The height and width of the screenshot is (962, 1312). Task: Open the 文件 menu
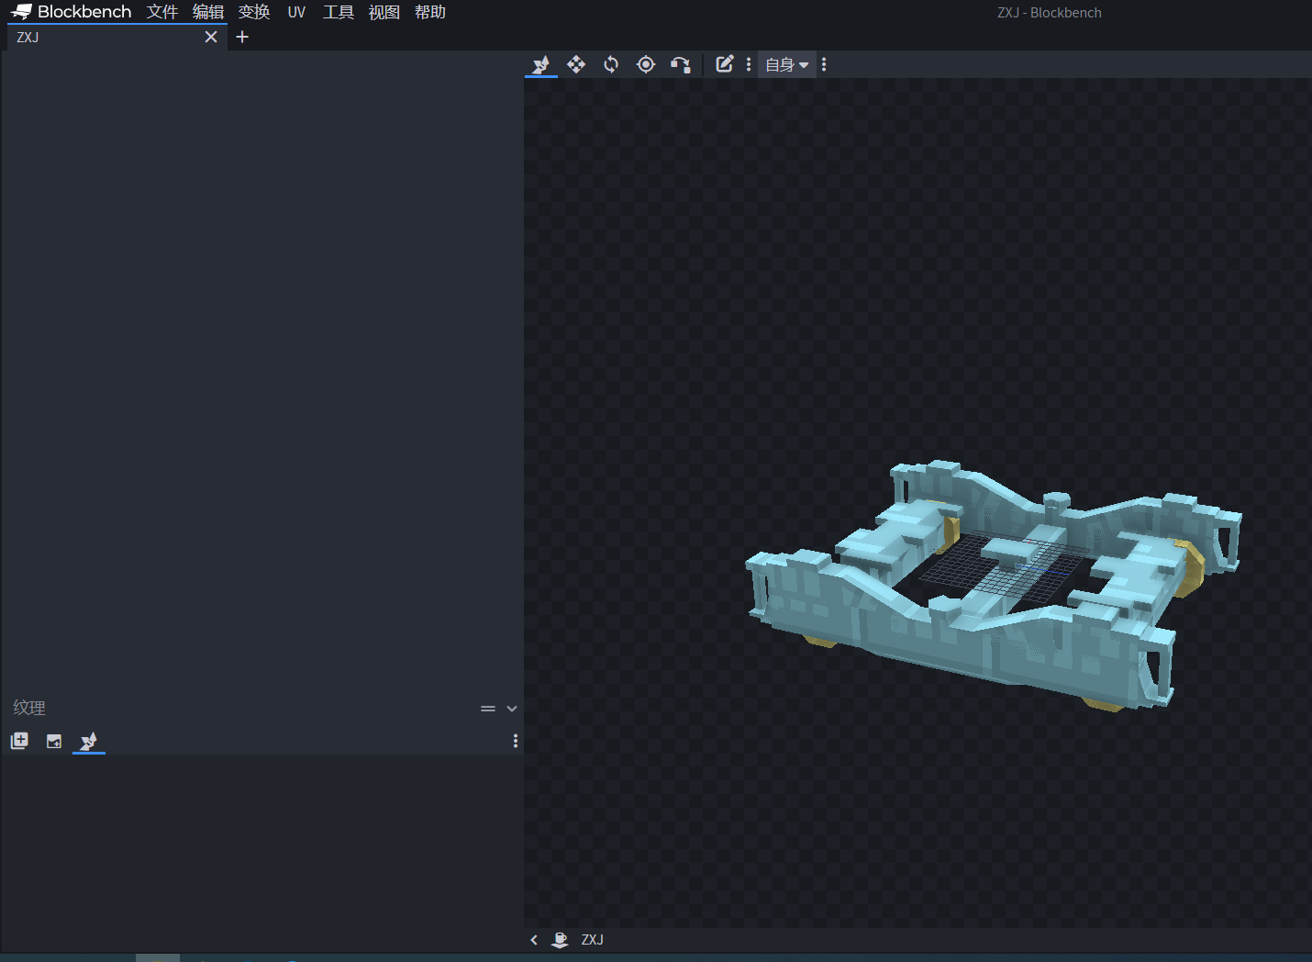point(162,12)
